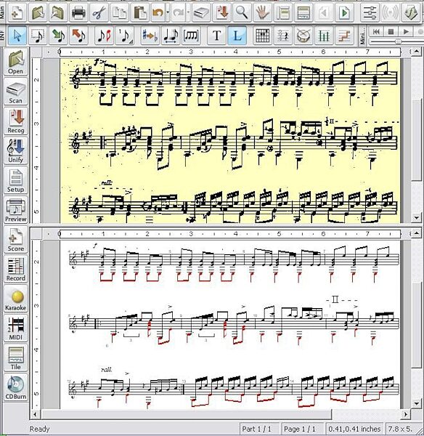Screen dimensions: 424x436
Task: Open the mixer sliders icon
Action: click(370, 12)
